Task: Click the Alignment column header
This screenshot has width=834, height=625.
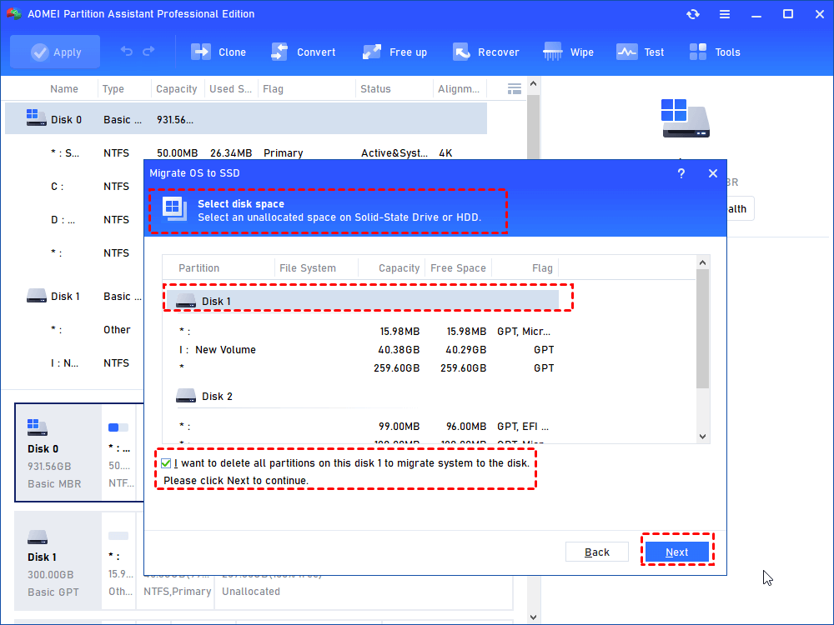Action: point(459,89)
